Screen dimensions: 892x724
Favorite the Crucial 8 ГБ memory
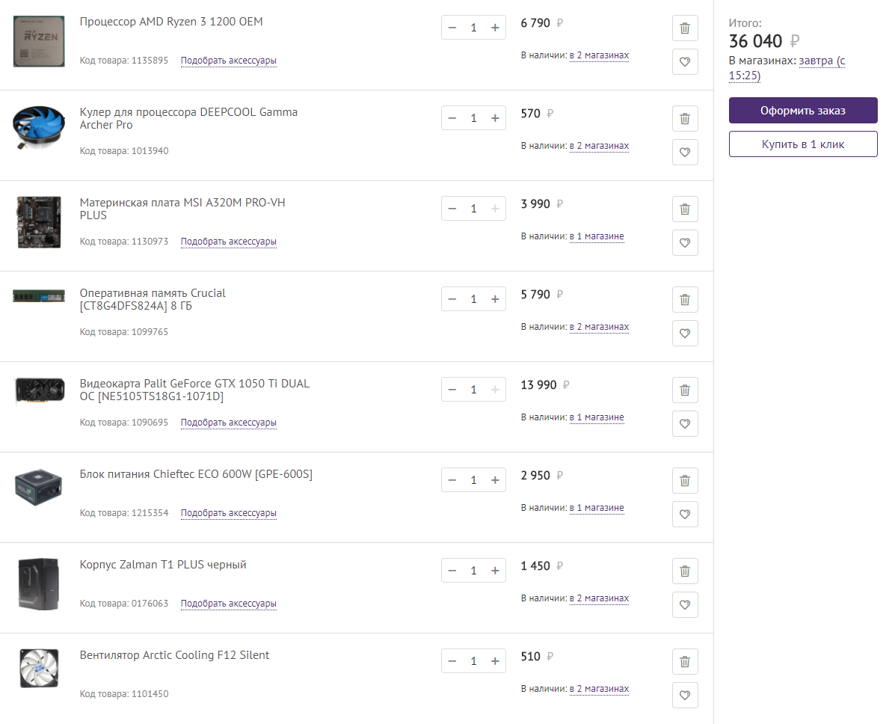tap(685, 334)
